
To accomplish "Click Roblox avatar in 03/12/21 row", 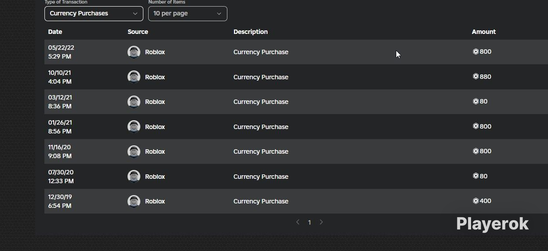I will tap(134, 102).
